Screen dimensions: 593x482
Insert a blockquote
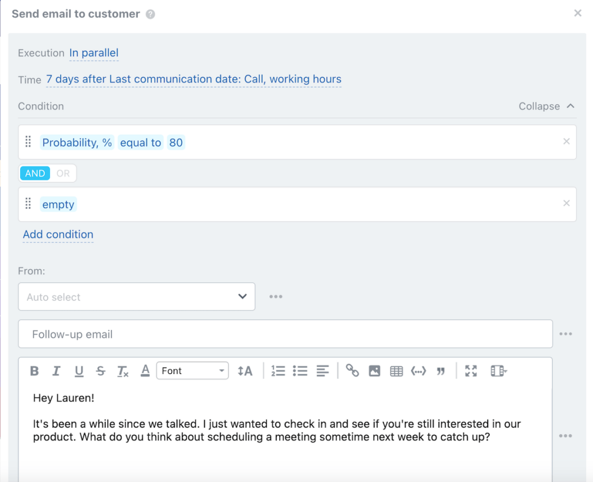tap(441, 370)
